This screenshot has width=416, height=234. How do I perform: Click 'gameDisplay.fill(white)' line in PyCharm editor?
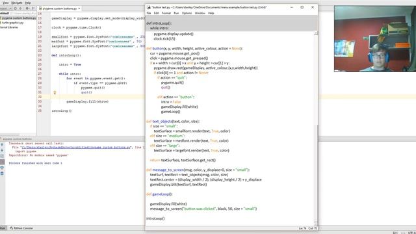click(88, 101)
